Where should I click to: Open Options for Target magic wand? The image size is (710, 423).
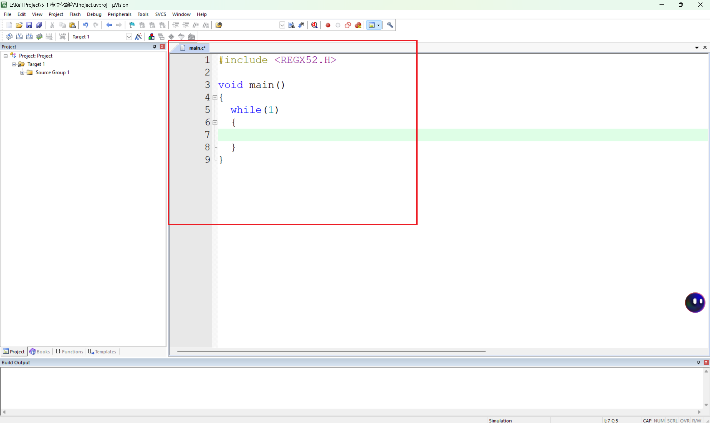138,37
